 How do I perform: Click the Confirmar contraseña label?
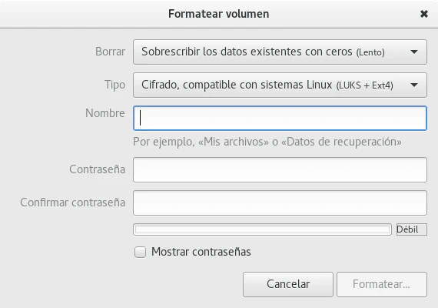(73, 203)
